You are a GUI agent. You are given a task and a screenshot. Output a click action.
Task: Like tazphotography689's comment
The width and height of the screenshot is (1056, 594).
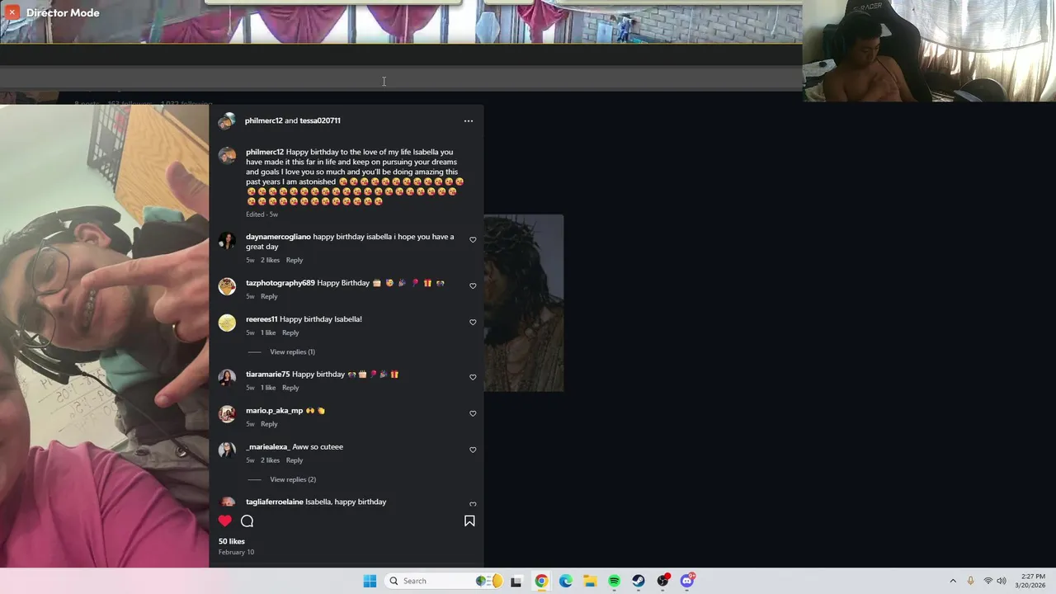(473, 286)
